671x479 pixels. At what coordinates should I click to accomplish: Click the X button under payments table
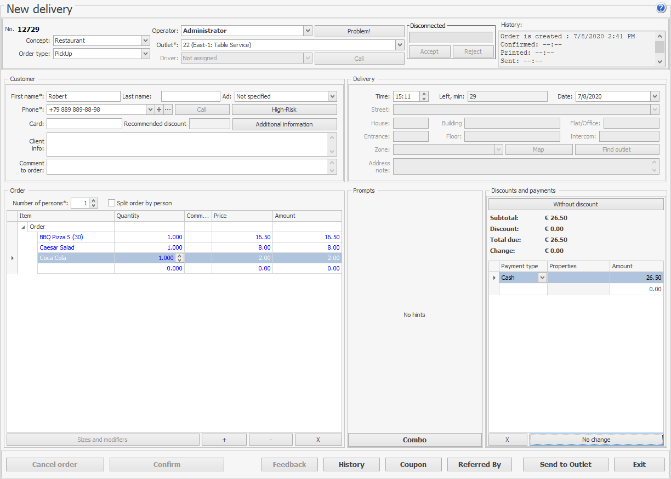pos(508,440)
